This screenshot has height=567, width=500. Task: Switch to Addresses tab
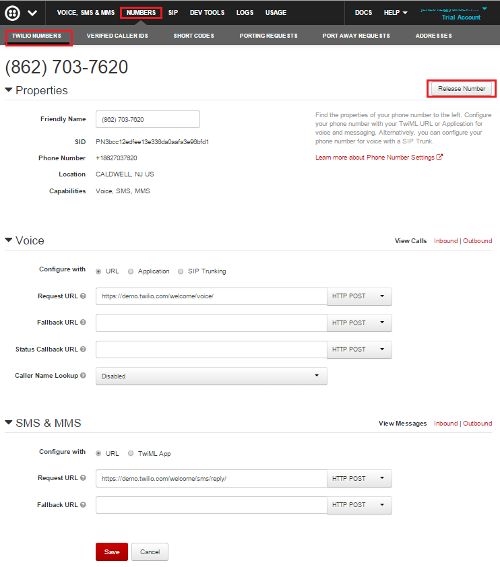(x=433, y=36)
